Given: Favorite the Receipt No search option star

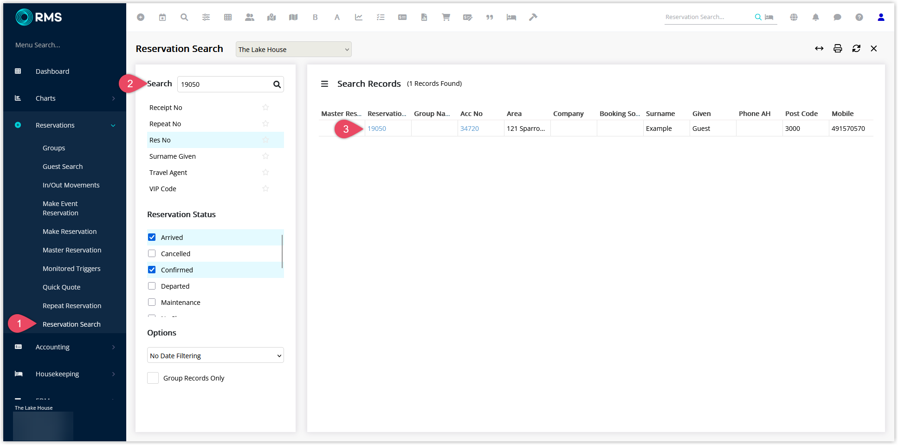Looking at the screenshot, I should pos(265,107).
